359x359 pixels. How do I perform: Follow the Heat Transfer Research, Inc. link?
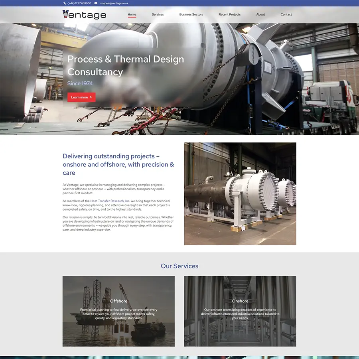[110, 201]
